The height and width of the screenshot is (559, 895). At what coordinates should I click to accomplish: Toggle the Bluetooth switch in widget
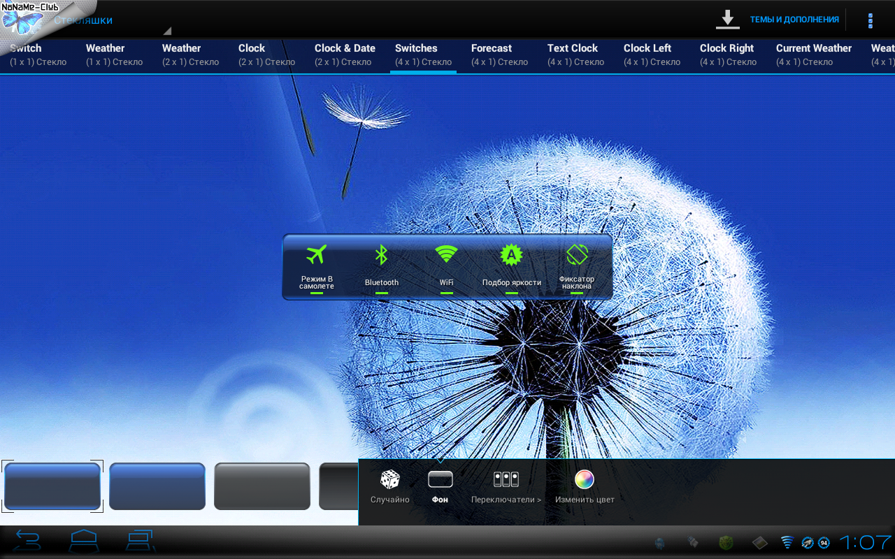(381, 255)
